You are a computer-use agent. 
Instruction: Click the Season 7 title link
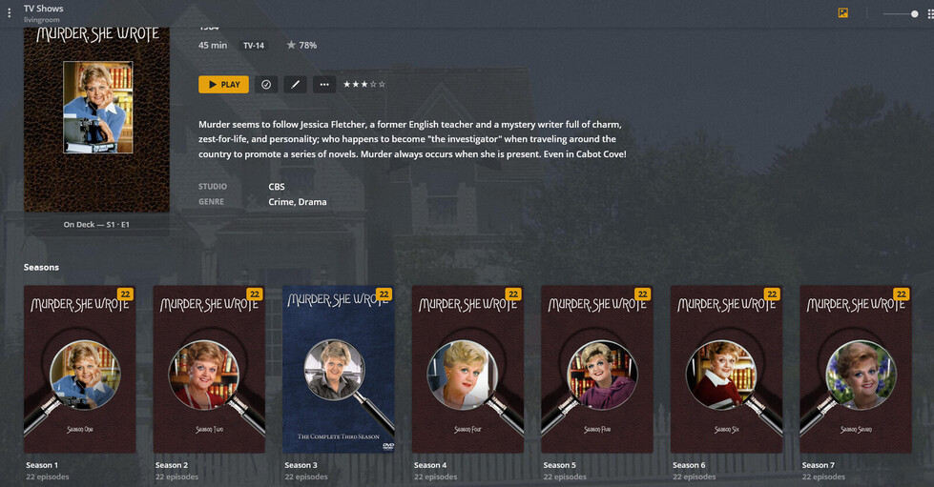[818, 465]
